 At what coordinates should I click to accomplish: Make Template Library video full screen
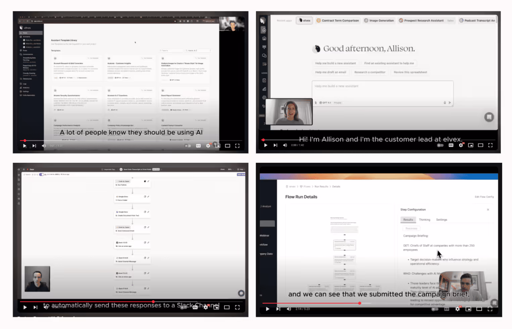[237, 146]
